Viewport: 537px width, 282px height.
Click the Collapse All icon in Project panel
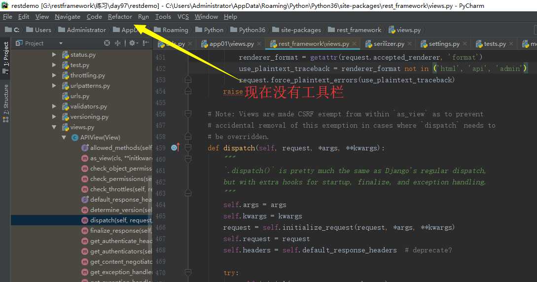coord(117,43)
